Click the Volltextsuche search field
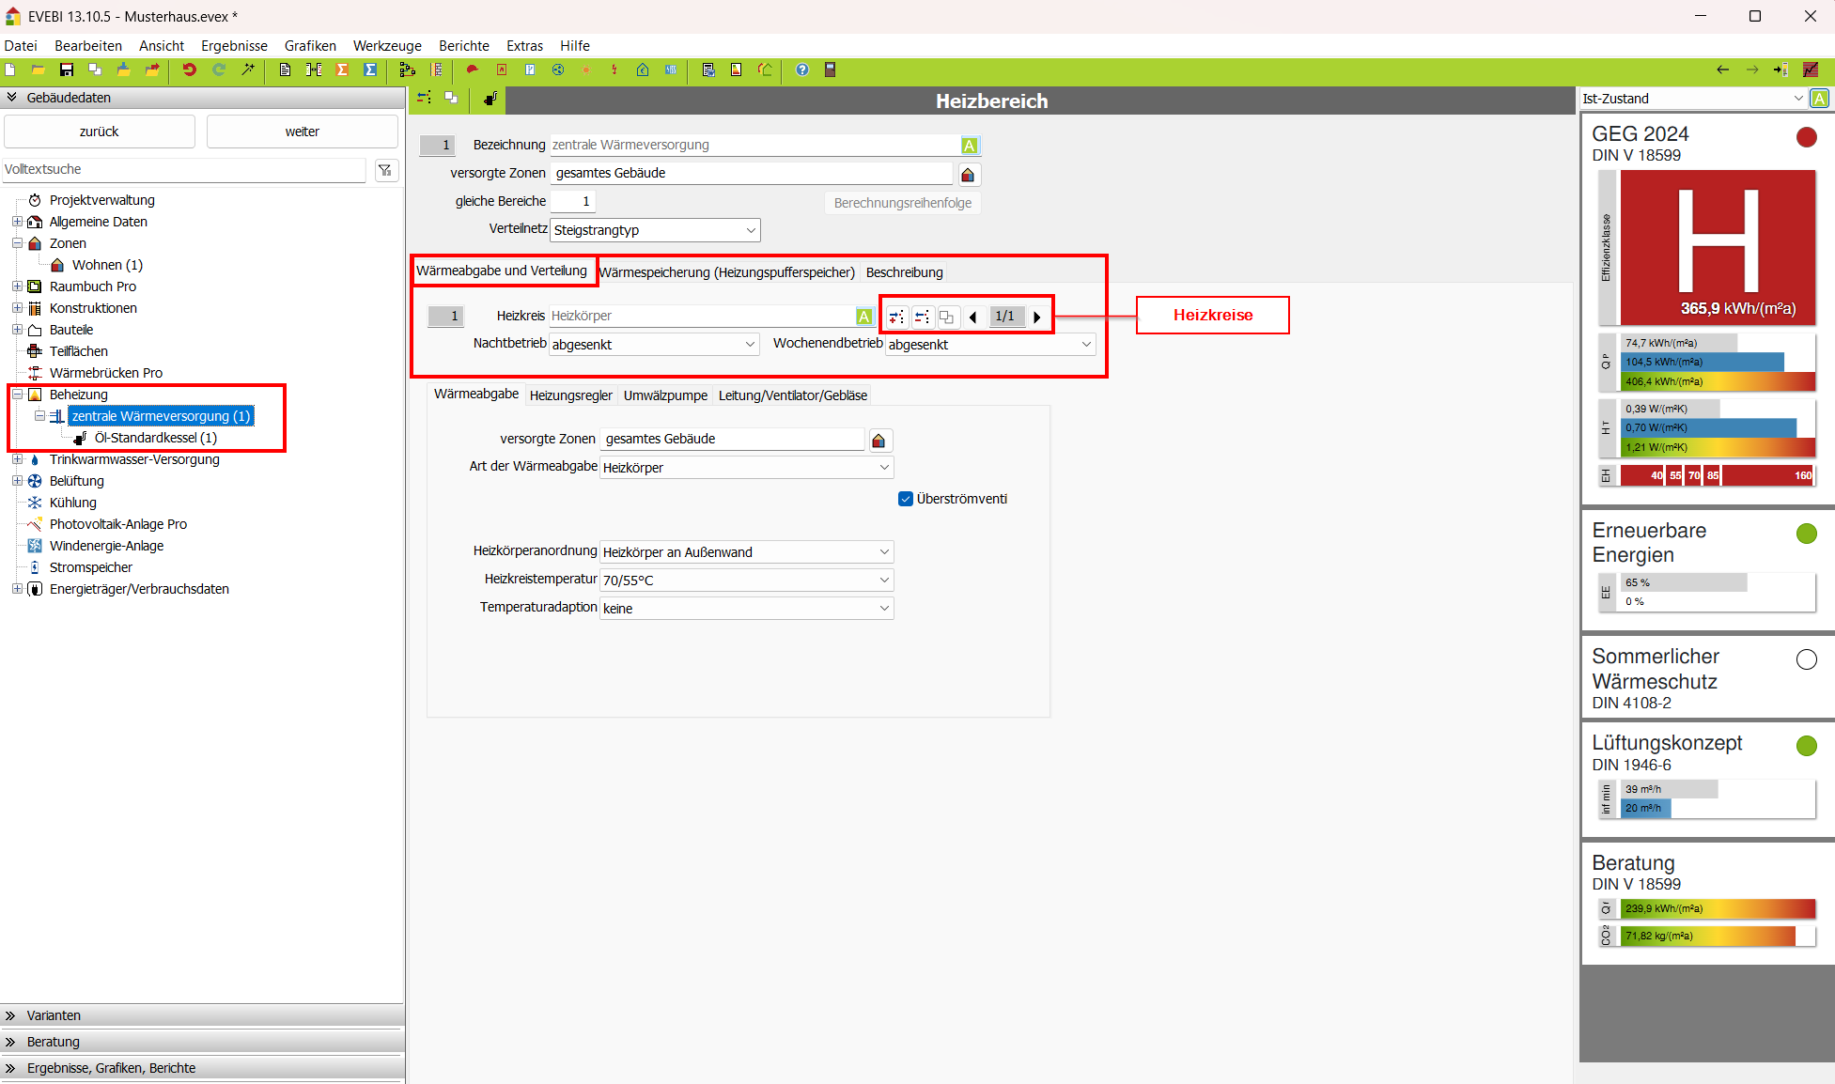The height and width of the screenshot is (1084, 1835). point(183,170)
